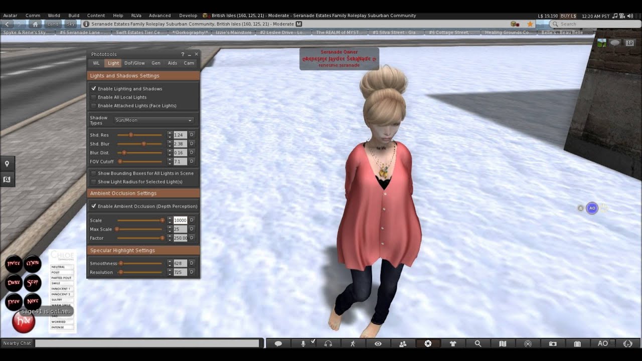
Task: Adjust Shd. Blur stepper arrows
Action: pos(170,144)
